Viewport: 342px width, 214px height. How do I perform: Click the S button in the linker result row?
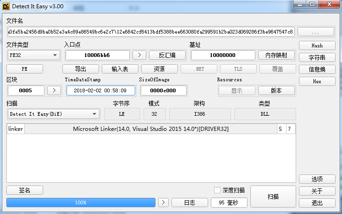[281, 129]
